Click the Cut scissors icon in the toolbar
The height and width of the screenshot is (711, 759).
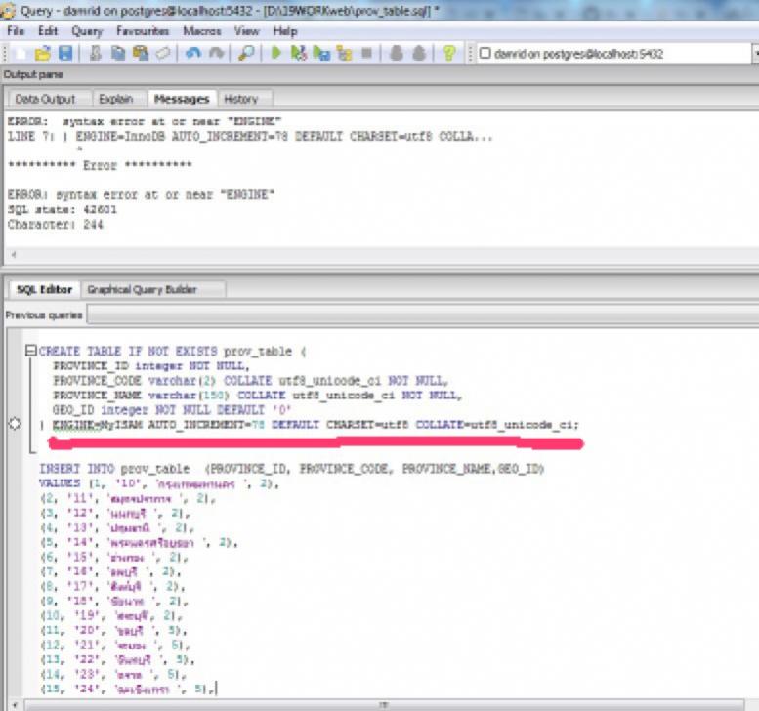(96, 54)
